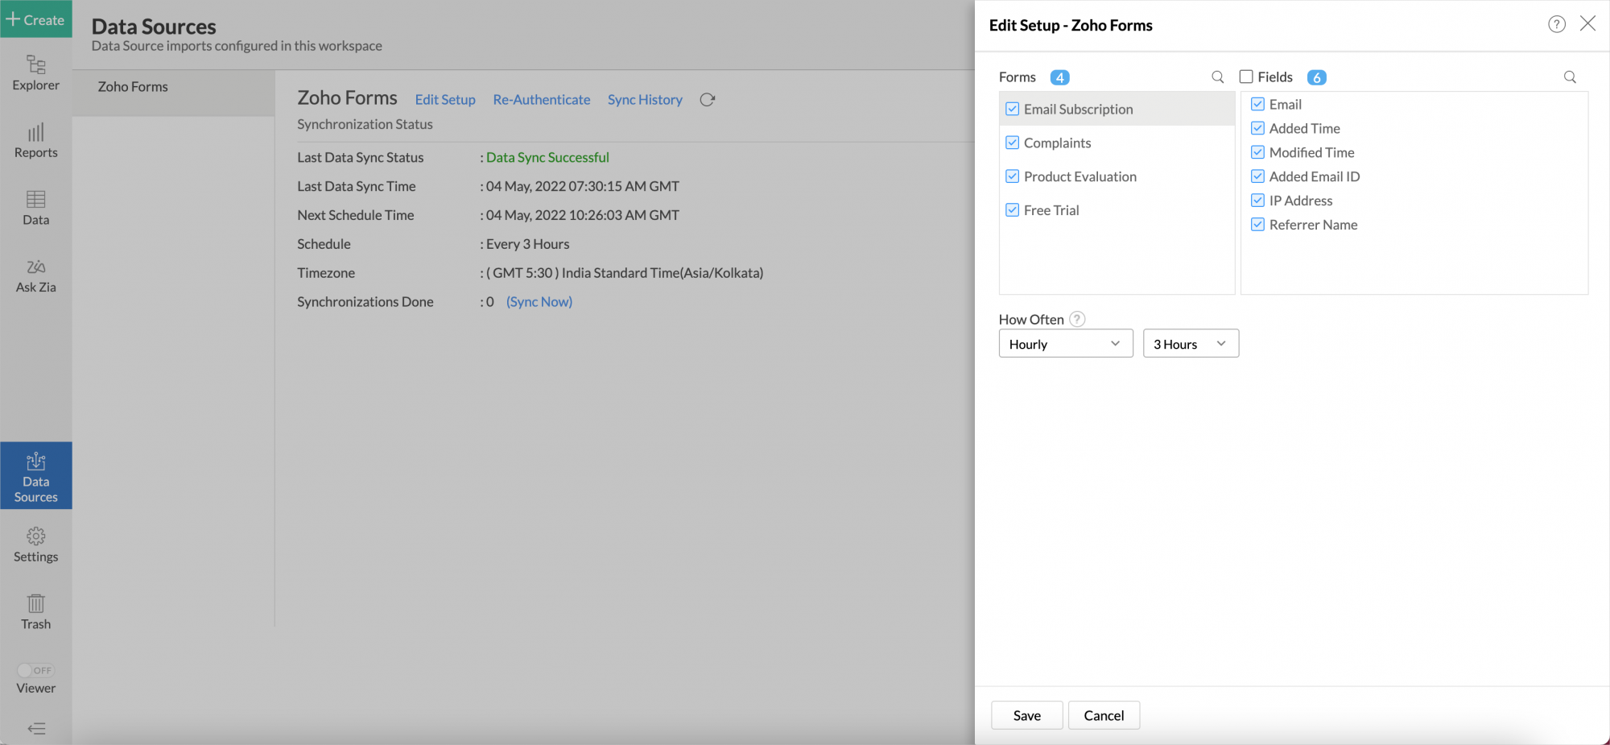
Task: Uncheck the Modified Time field checkbox
Action: (x=1257, y=152)
